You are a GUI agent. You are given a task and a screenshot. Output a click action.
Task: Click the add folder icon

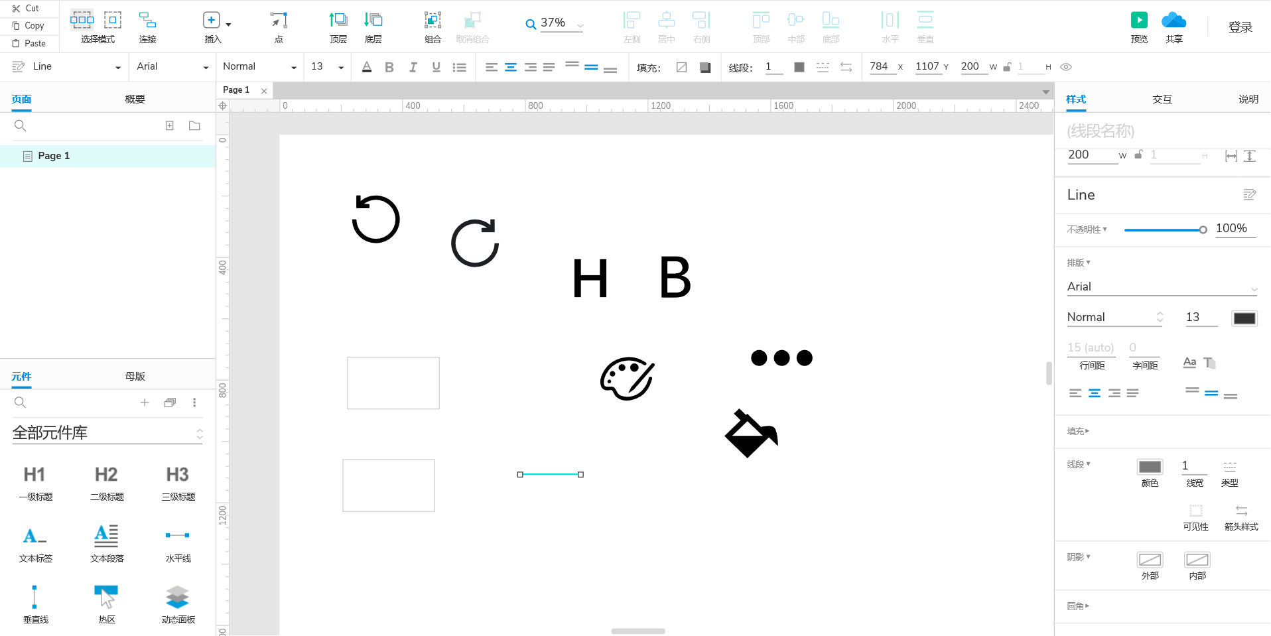click(x=194, y=125)
